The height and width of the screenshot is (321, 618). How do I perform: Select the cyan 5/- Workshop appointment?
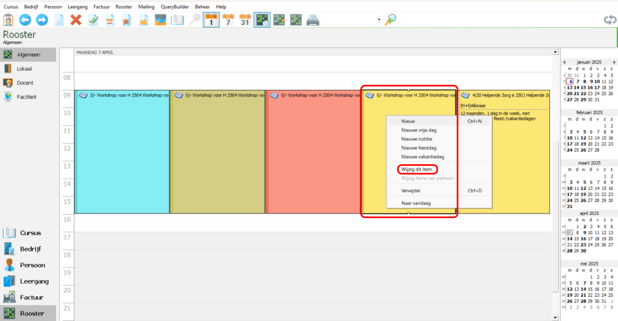point(122,151)
